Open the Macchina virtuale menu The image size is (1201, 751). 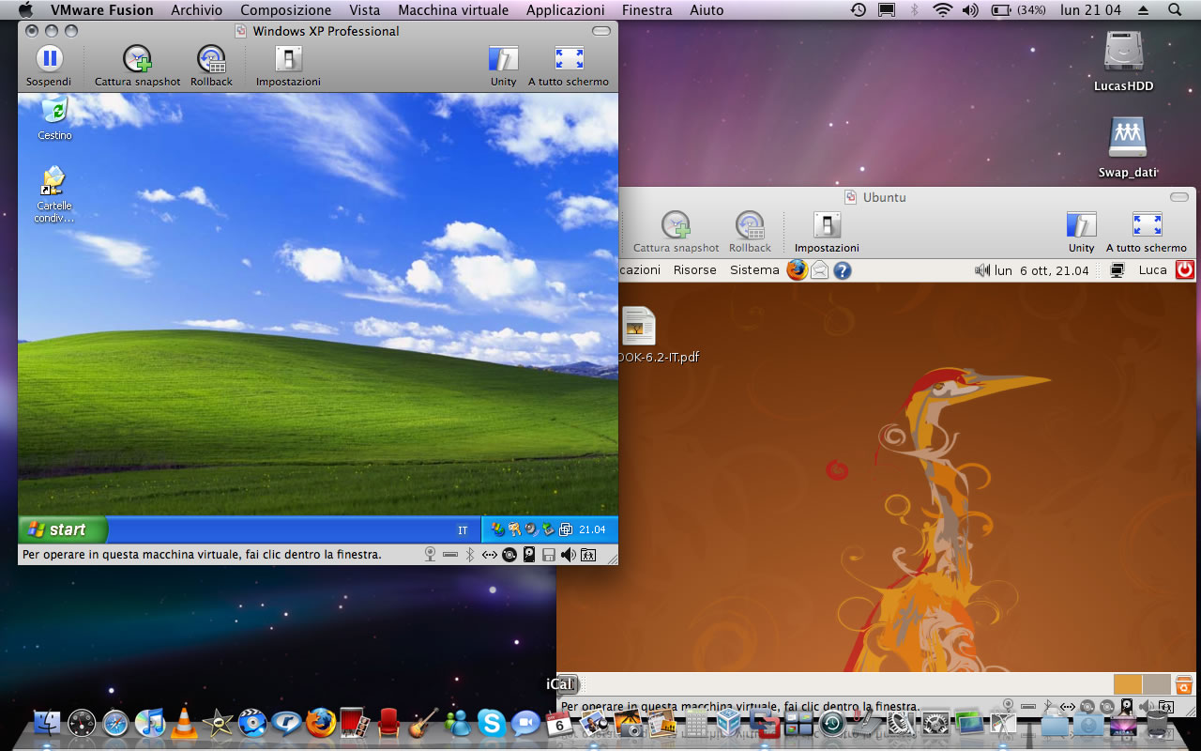[453, 10]
